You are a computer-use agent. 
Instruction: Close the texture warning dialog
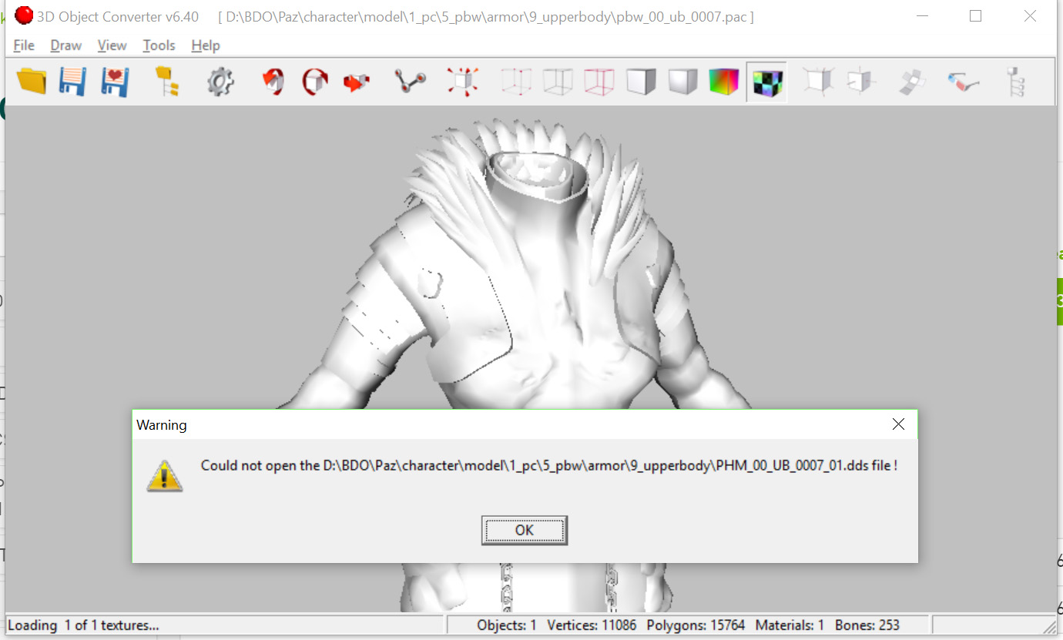(897, 424)
